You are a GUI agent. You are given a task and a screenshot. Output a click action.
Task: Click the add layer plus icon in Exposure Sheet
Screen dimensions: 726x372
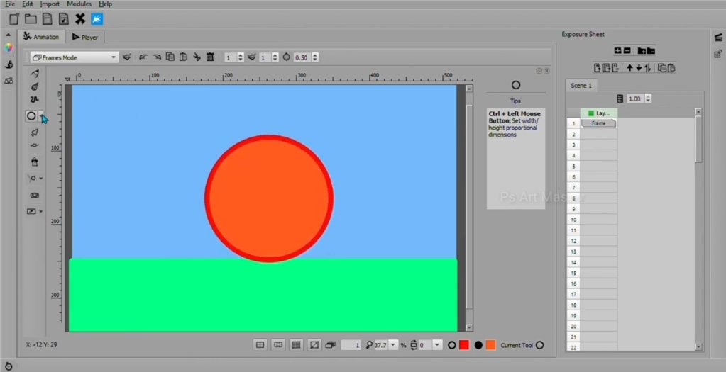point(617,50)
